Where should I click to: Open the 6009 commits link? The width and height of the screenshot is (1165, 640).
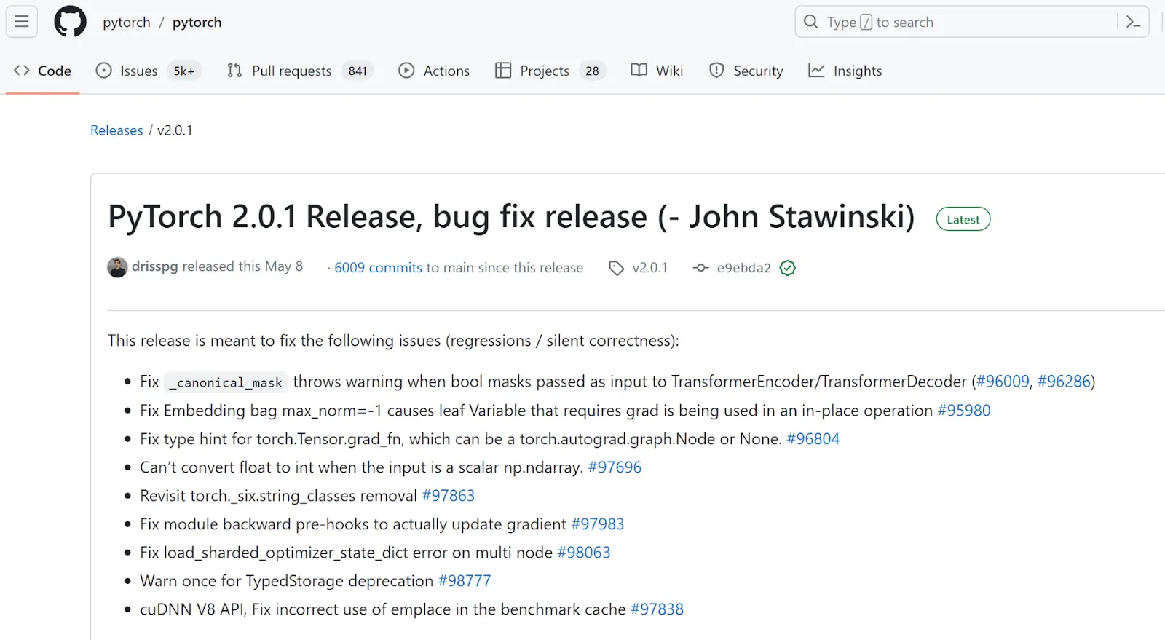(378, 268)
